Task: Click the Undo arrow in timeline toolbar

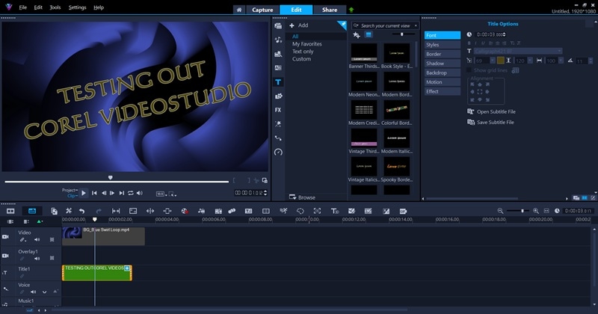Action: click(81, 211)
